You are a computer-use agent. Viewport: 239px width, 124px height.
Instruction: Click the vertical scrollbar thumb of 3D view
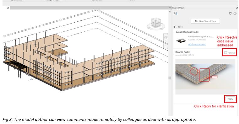click(x=170, y=78)
